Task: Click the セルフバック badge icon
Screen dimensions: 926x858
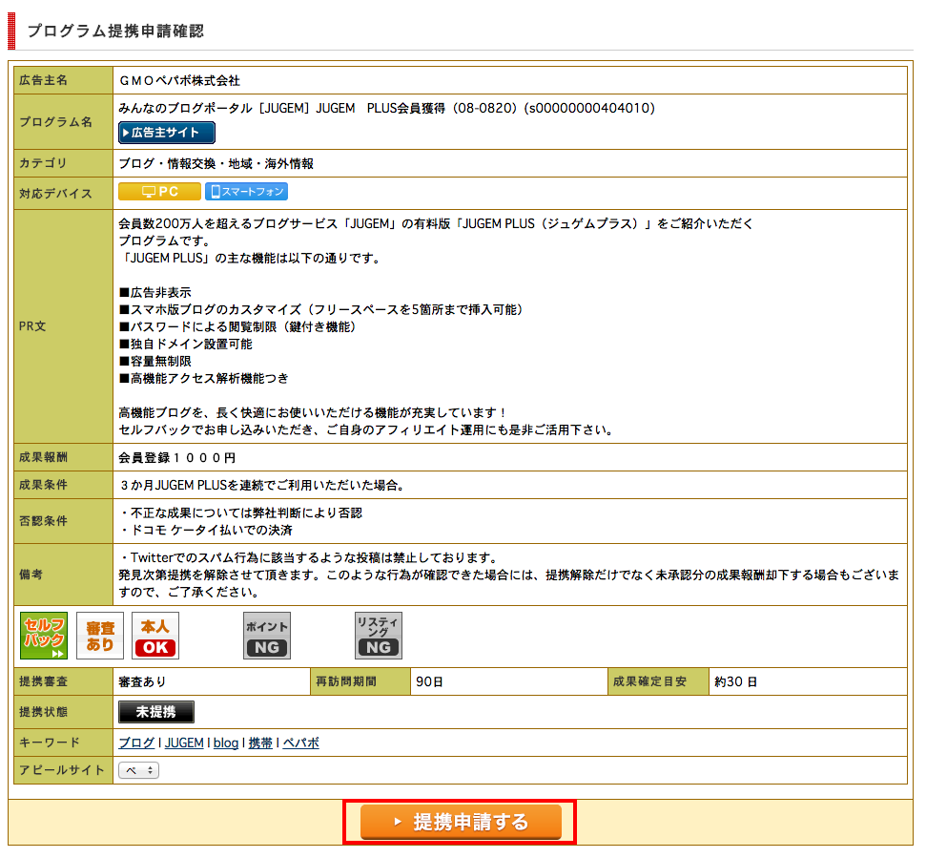Action: pos(44,636)
